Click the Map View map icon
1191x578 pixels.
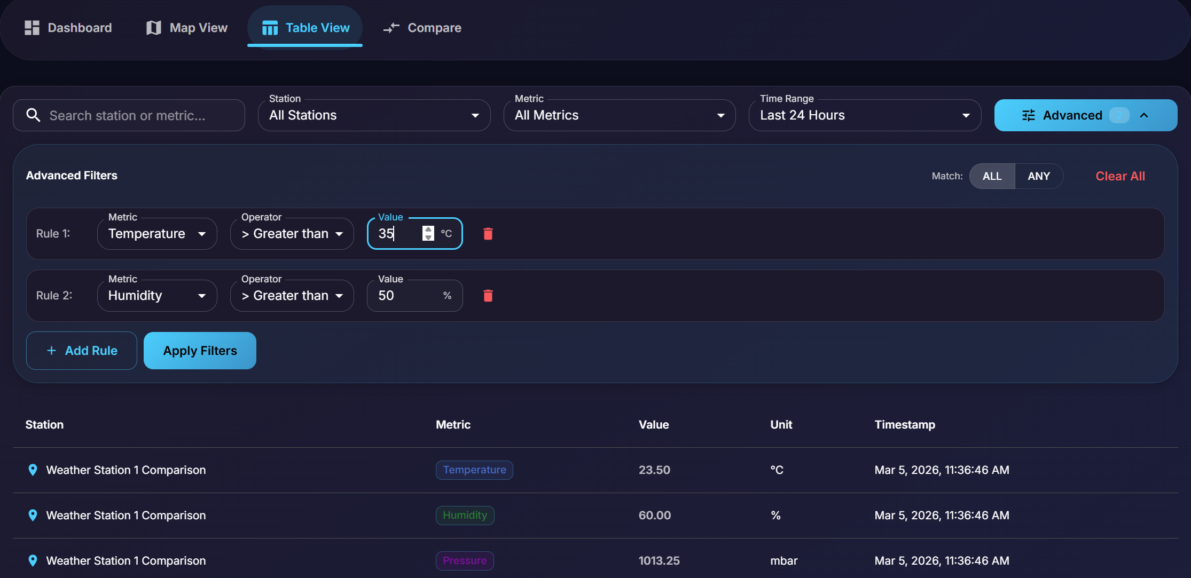[x=154, y=28]
